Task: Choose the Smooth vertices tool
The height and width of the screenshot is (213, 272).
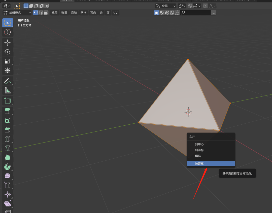Action: point(8,176)
